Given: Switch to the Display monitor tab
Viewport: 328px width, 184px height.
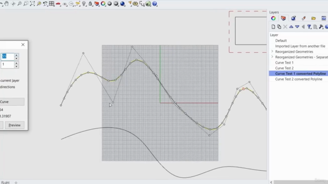Looking at the screenshot, I should click(x=323, y=18).
